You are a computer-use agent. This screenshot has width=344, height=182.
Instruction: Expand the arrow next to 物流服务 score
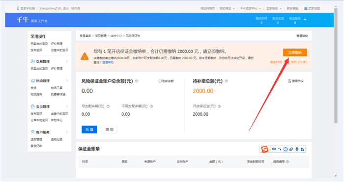[x=305, y=20]
